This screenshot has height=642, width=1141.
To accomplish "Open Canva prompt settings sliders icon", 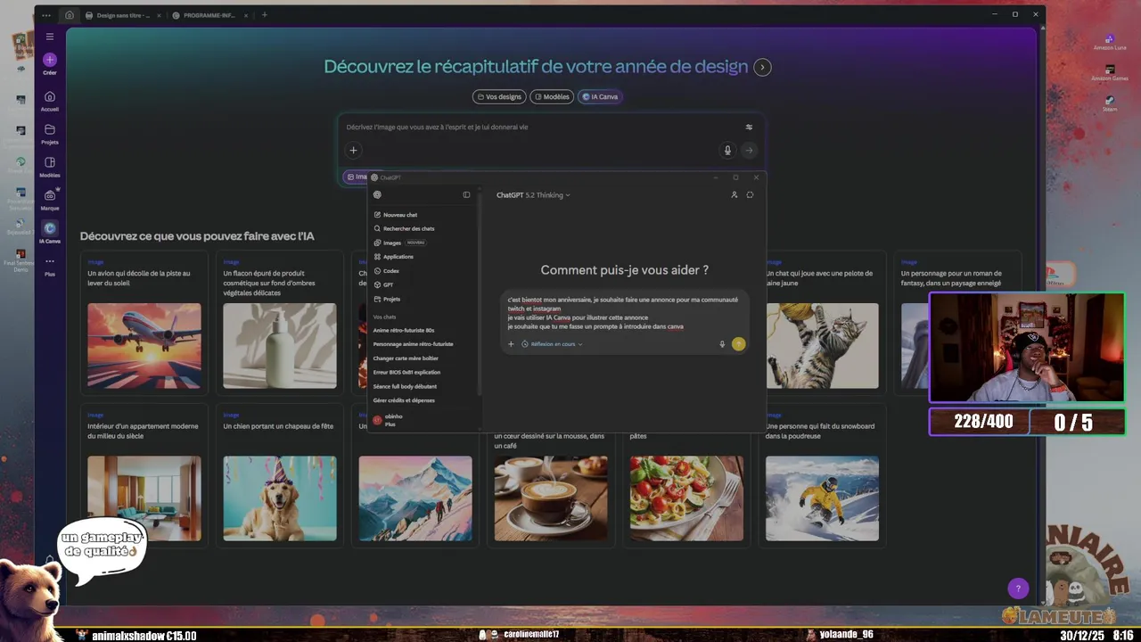I will coord(749,127).
